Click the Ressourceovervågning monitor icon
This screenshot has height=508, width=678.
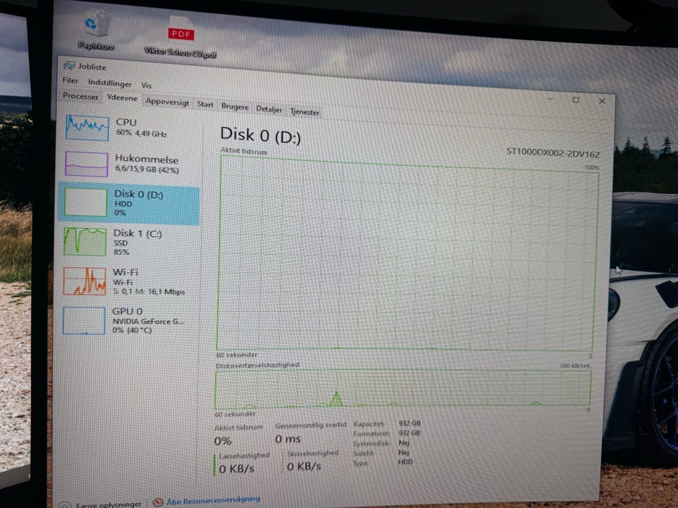click(x=157, y=502)
